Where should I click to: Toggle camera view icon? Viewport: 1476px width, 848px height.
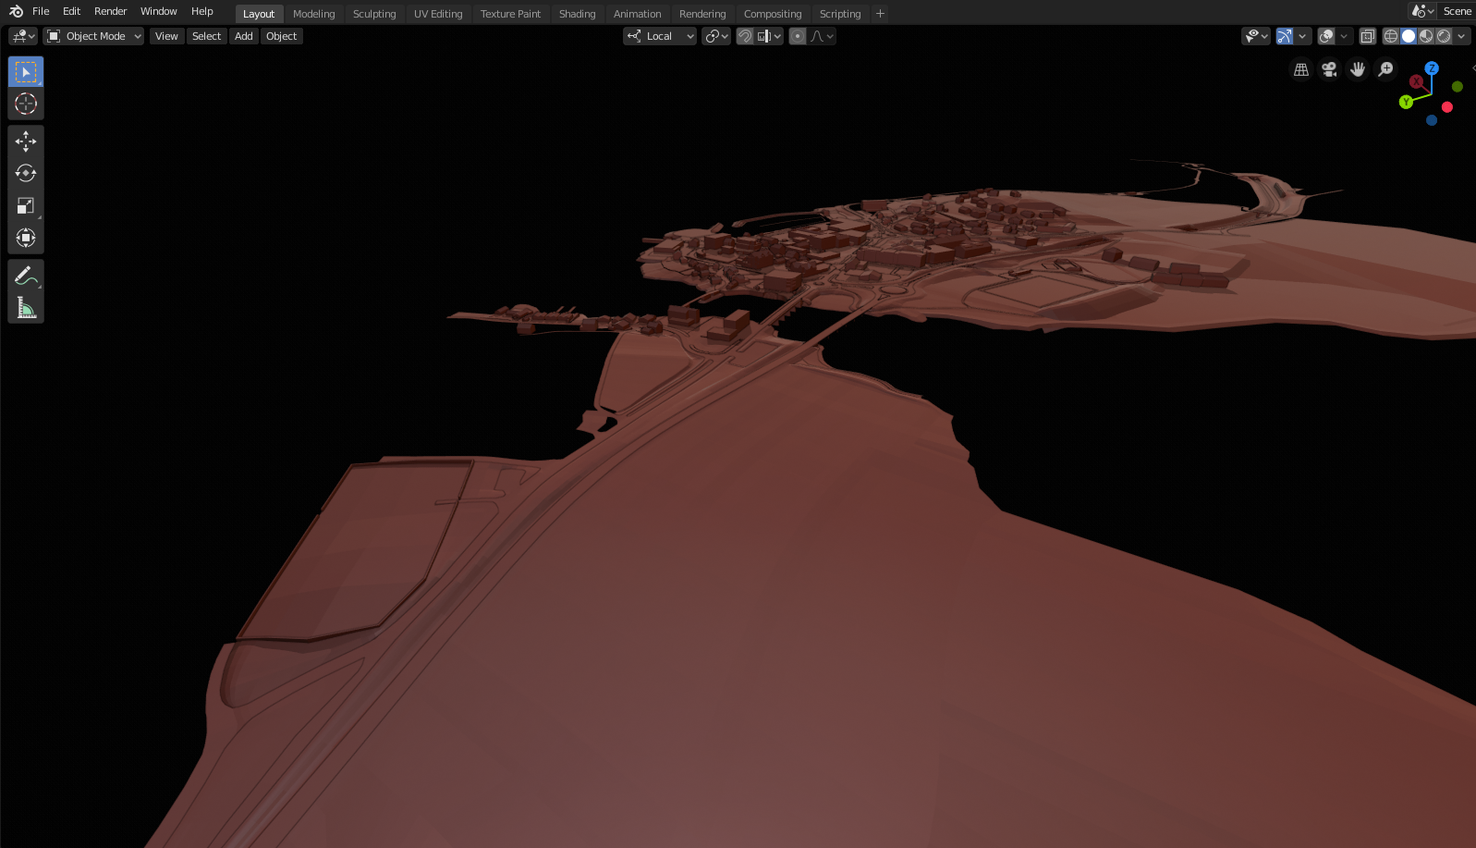[1329, 69]
